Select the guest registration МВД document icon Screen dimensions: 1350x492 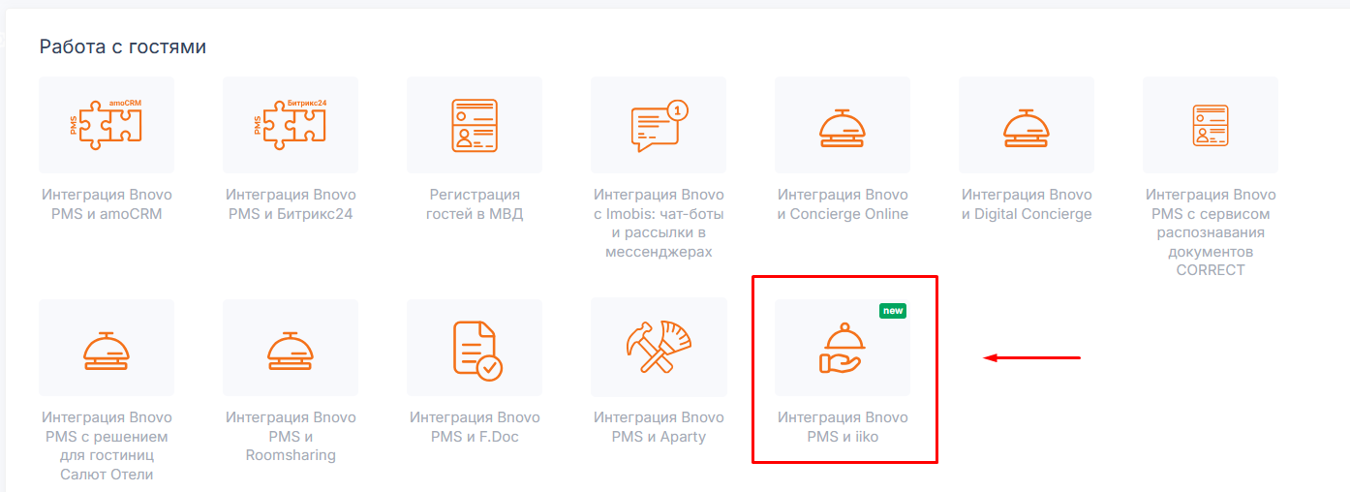point(475,125)
